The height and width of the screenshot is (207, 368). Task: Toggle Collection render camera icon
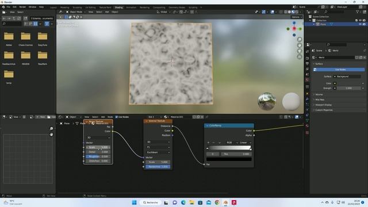364,21
